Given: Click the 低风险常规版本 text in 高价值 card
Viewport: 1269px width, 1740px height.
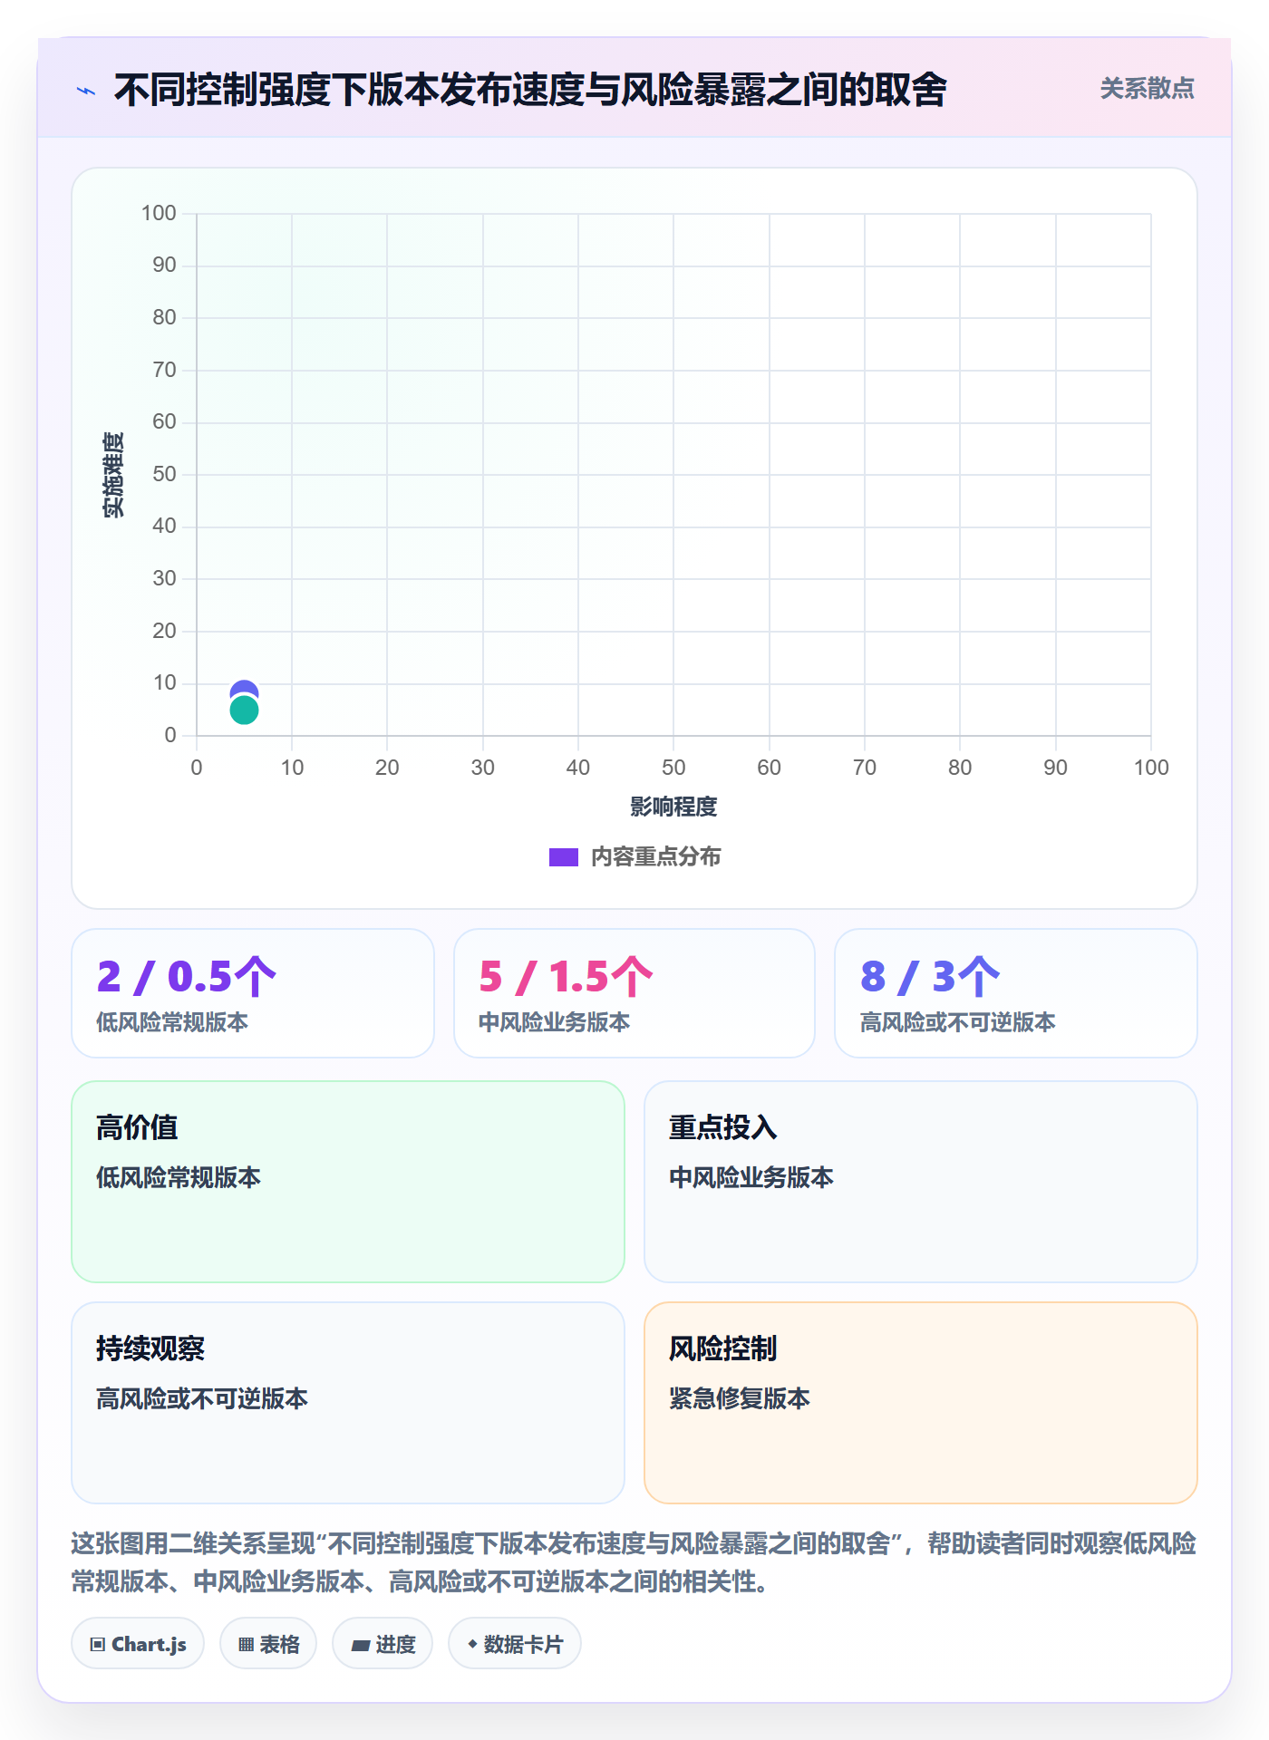Looking at the screenshot, I should (x=179, y=1177).
